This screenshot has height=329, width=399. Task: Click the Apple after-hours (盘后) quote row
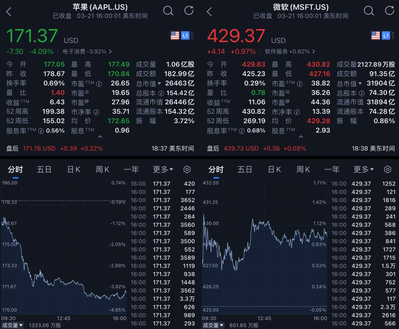(x=100, y=148)
